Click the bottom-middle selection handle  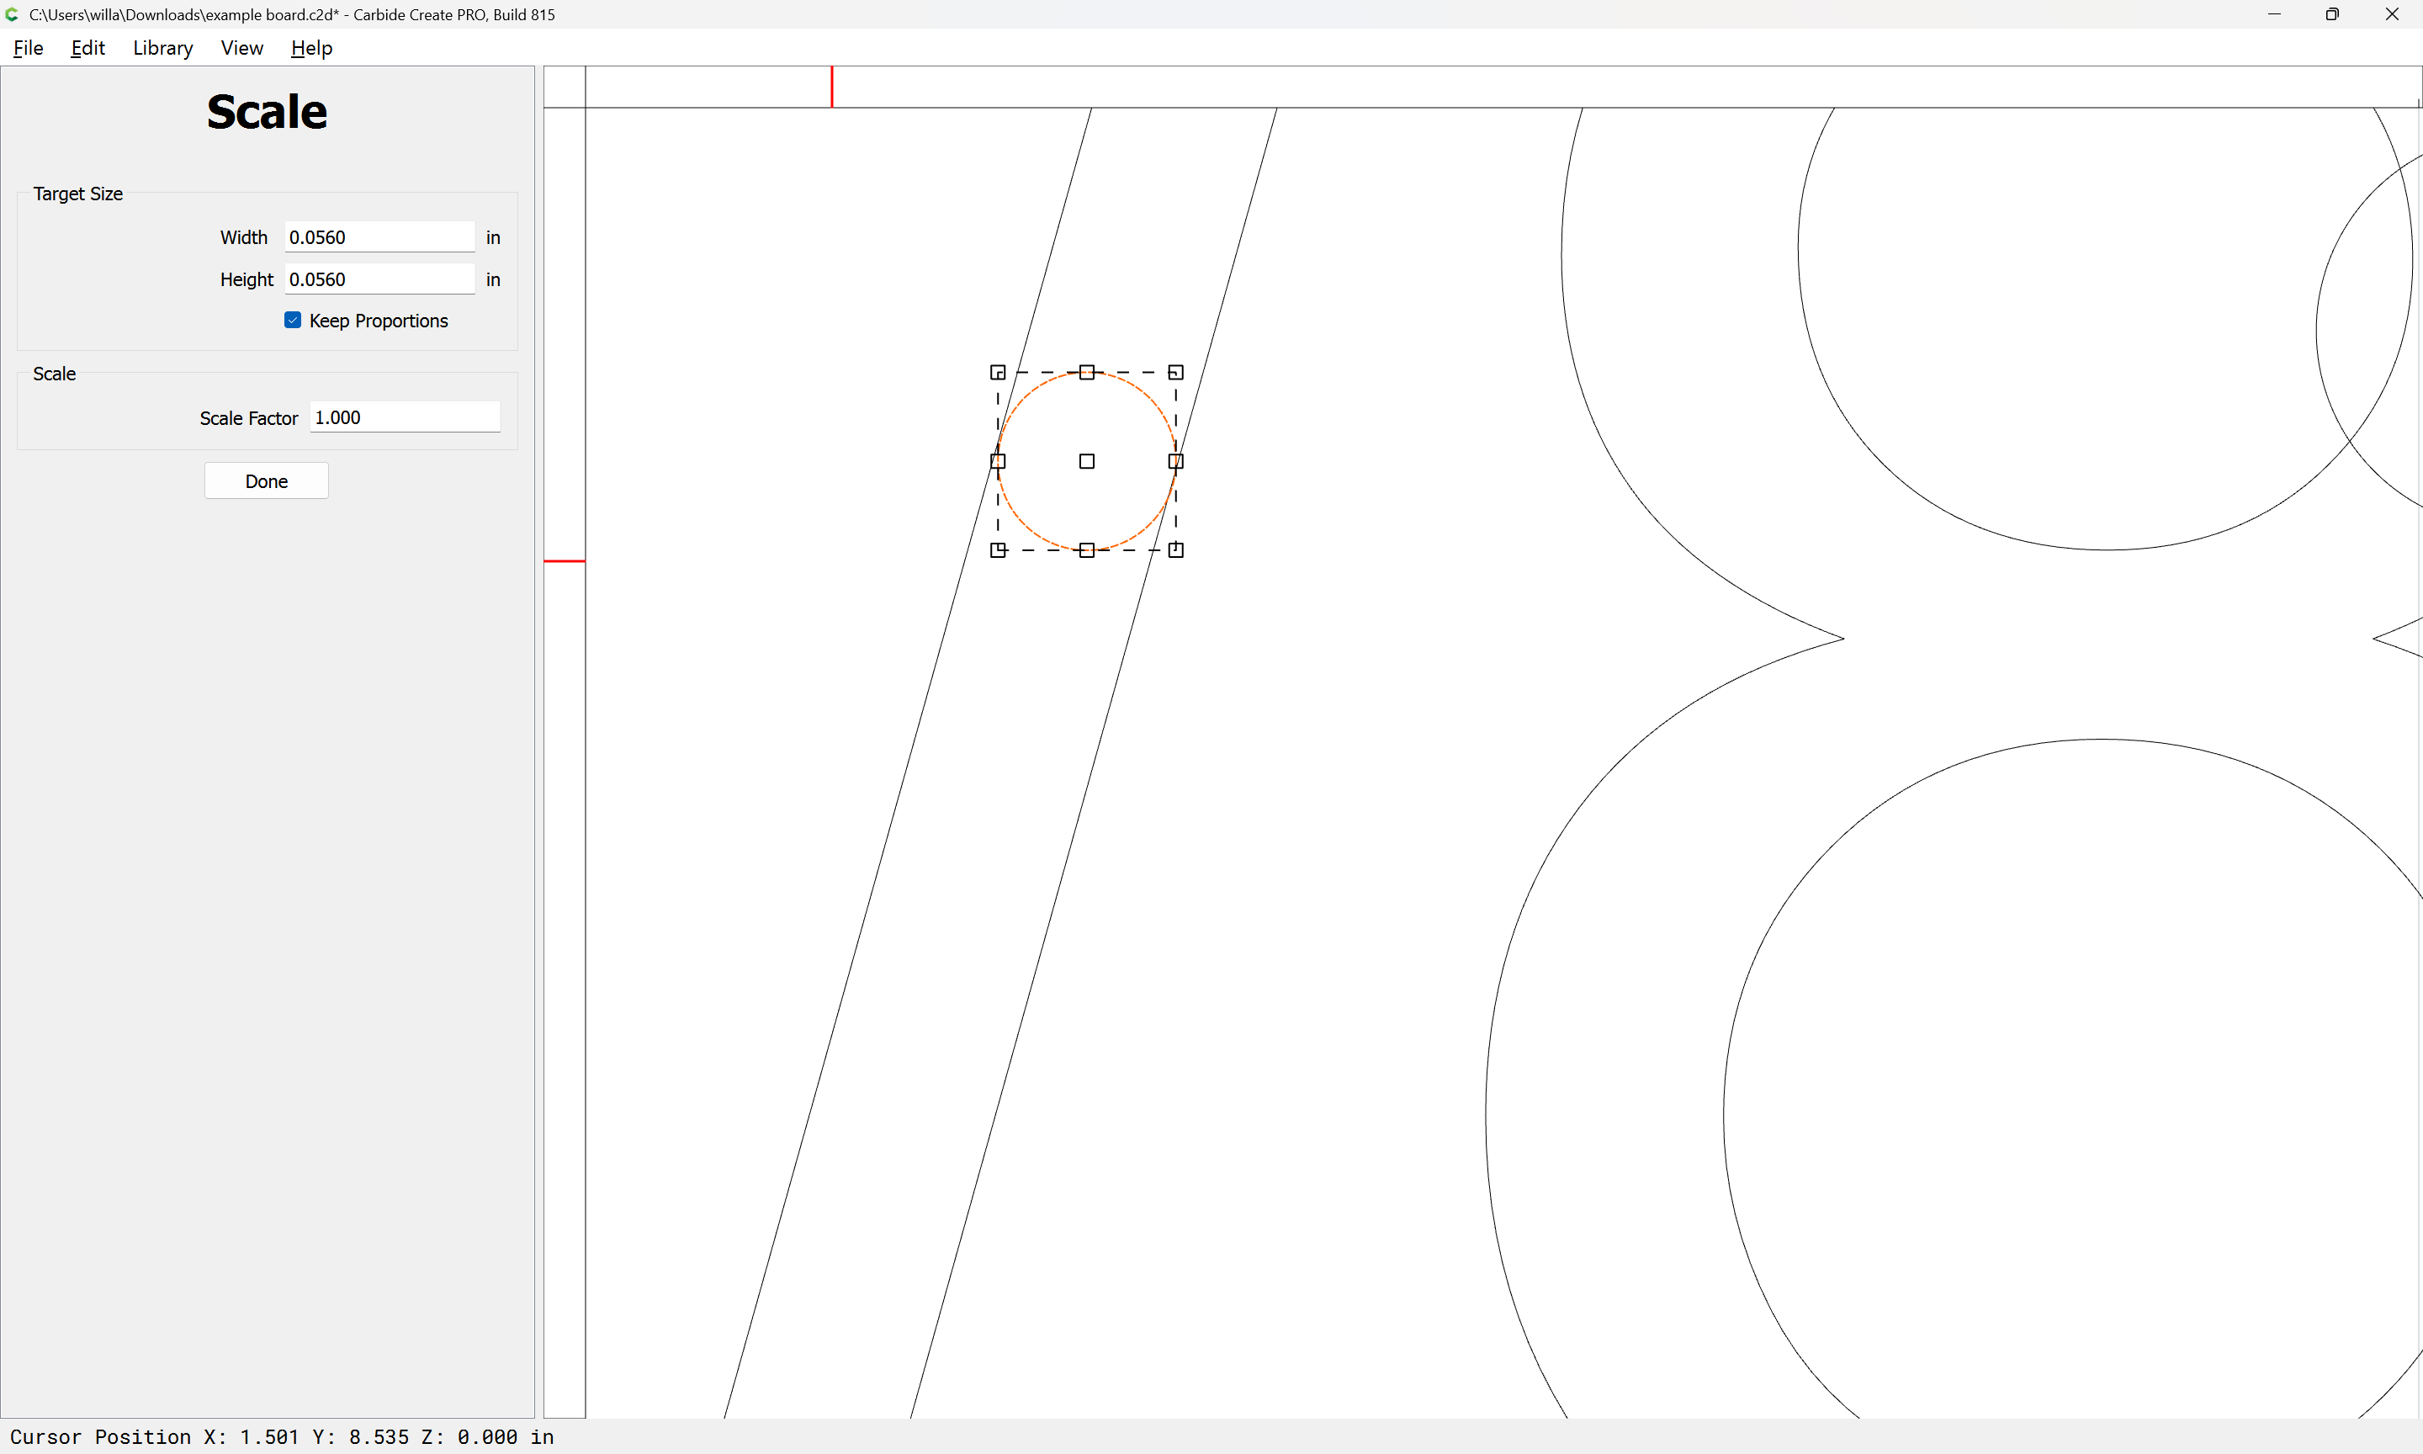coord(1087,550)
